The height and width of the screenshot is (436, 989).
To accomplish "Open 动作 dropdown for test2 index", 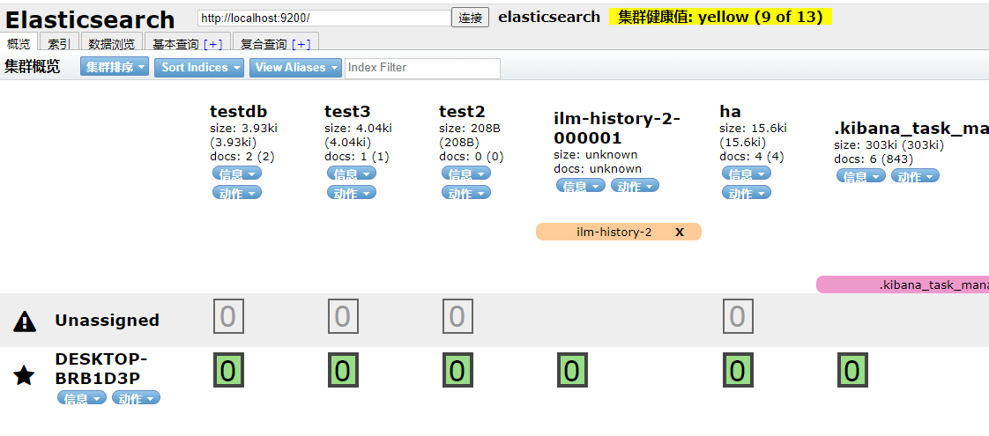I will point(466,192).
